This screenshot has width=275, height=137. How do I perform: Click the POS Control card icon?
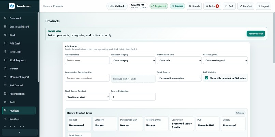pyautogui.click(x=5, y=85)
